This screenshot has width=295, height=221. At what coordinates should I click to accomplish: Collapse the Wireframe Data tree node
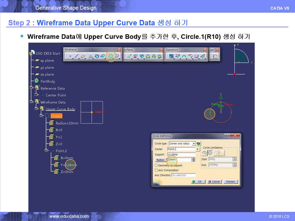[x=31, y=102]
